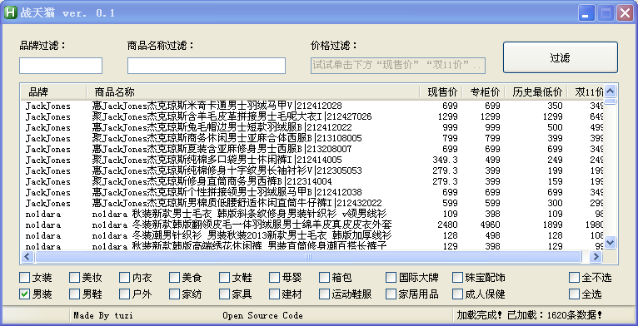This screenshot has width=638, height=326.
Task: Click the list's scroll up arrow
Action: click(610, 91)
